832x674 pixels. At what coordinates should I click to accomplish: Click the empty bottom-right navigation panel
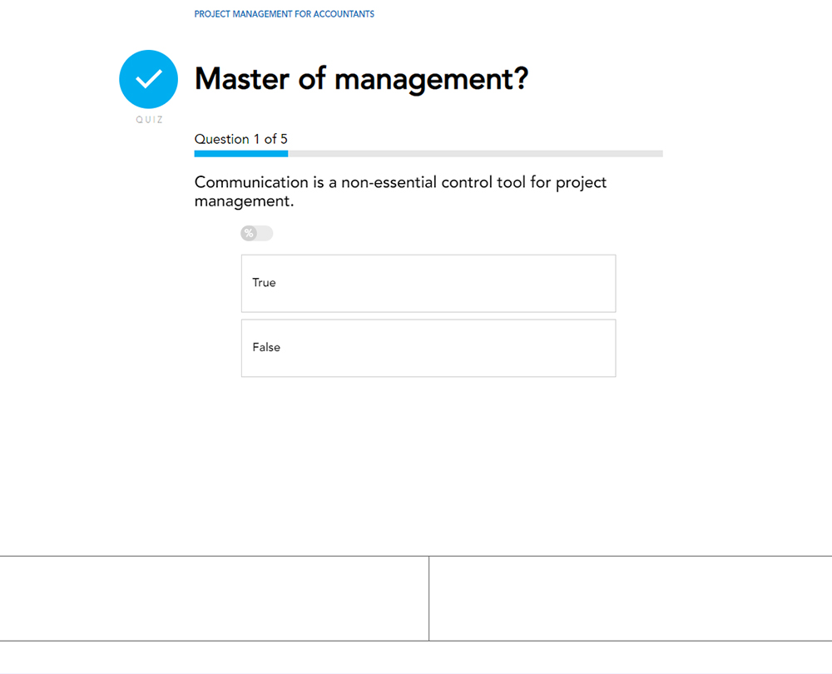point(630,598)
